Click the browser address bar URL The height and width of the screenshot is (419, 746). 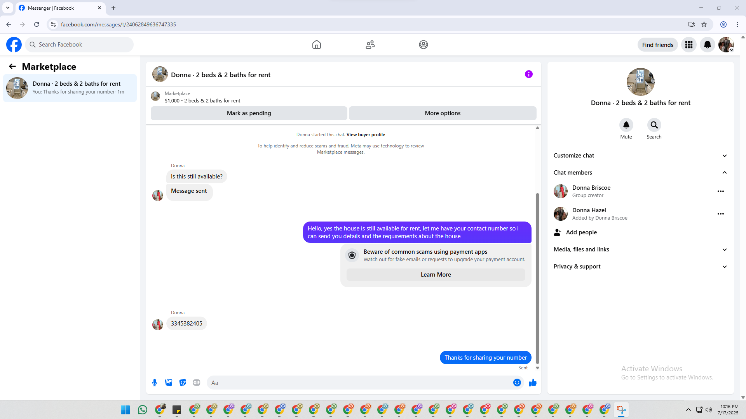[x=119, y=24]
